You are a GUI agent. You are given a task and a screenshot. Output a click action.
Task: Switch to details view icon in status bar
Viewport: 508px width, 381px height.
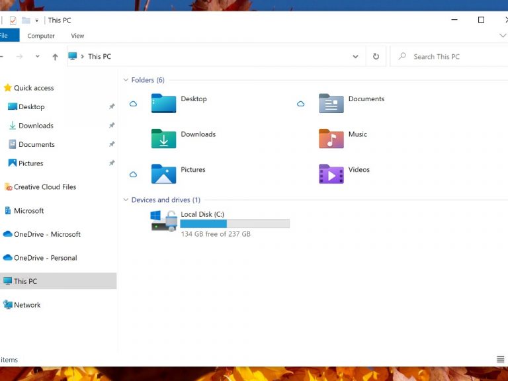click(x=501, y=359)
